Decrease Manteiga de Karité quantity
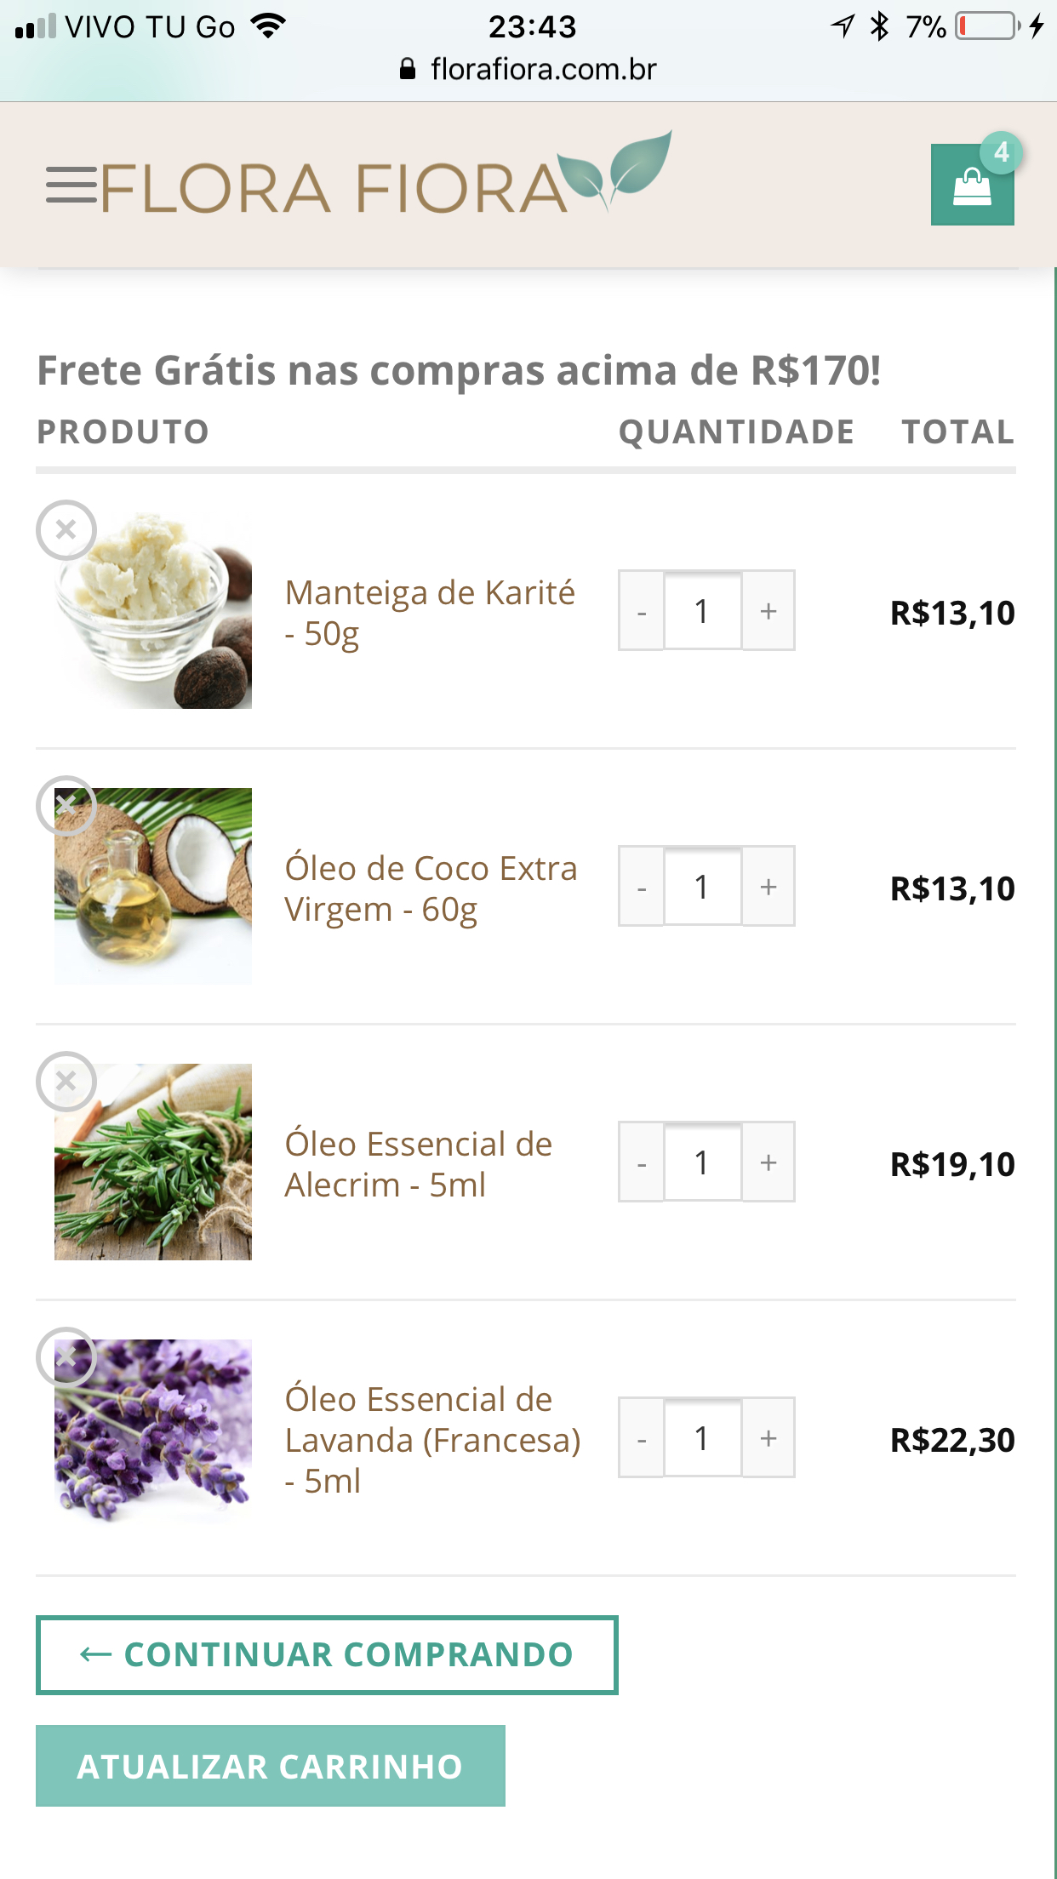The image size is (1057, 1879). tap(642, 611)
